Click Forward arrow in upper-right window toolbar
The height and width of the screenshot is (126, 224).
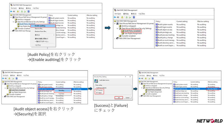[x=118, y=17]
